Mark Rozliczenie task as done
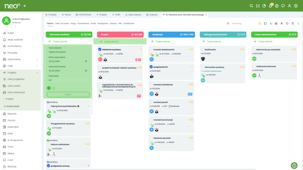Viewport: 303px width, 170px height. point(203,50)
